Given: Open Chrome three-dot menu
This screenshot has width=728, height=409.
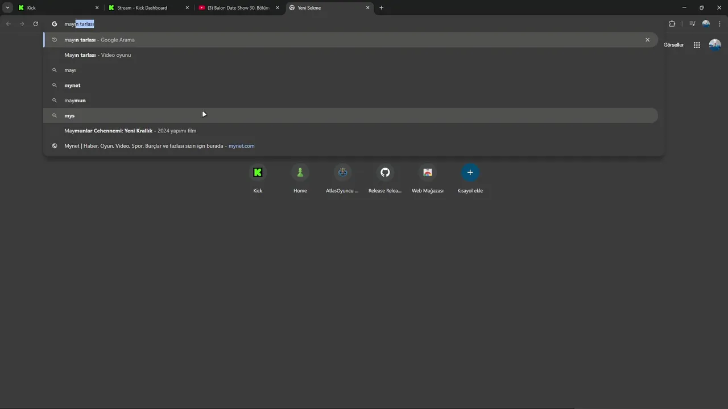Looking at the screenshot, I should pyautogui.click(x=720, y=24).
